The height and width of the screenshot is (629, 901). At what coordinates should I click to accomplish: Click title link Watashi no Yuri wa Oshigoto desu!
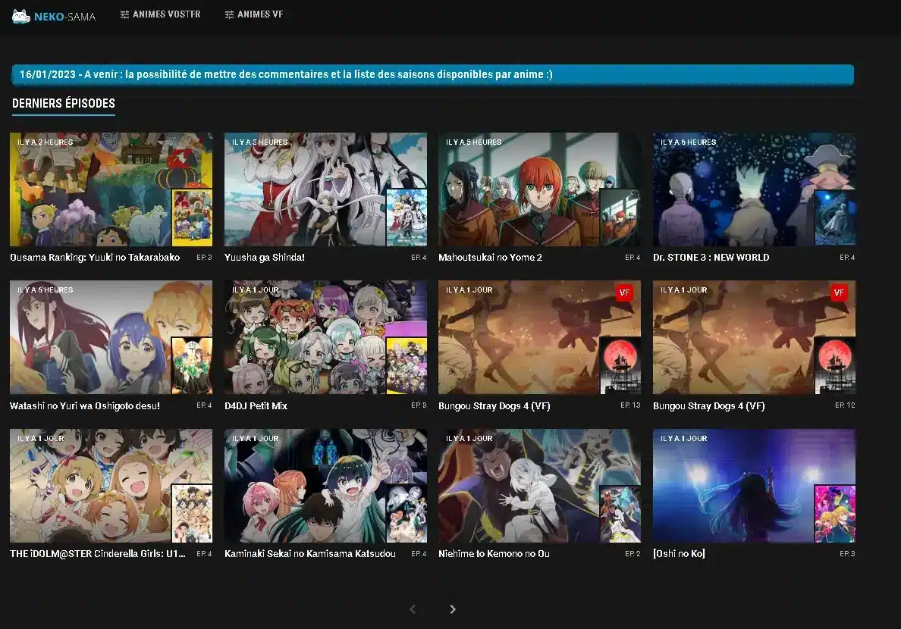click(x=84, y=405)
